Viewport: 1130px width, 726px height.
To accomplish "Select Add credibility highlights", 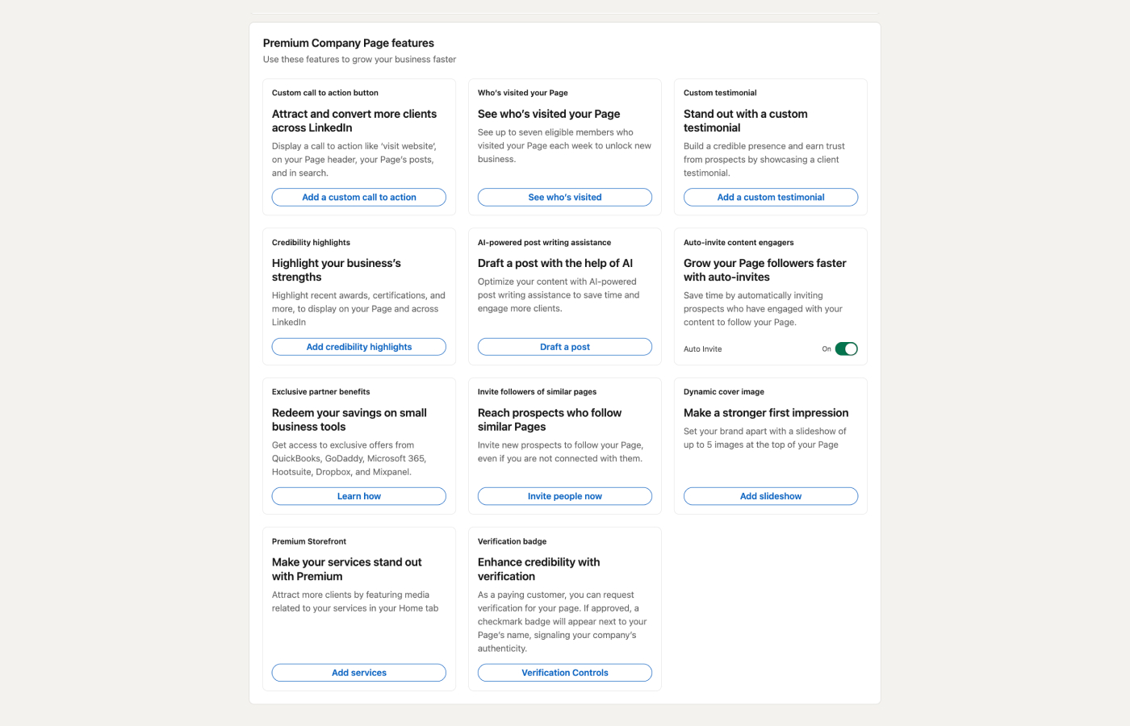I will pos(358,346).
